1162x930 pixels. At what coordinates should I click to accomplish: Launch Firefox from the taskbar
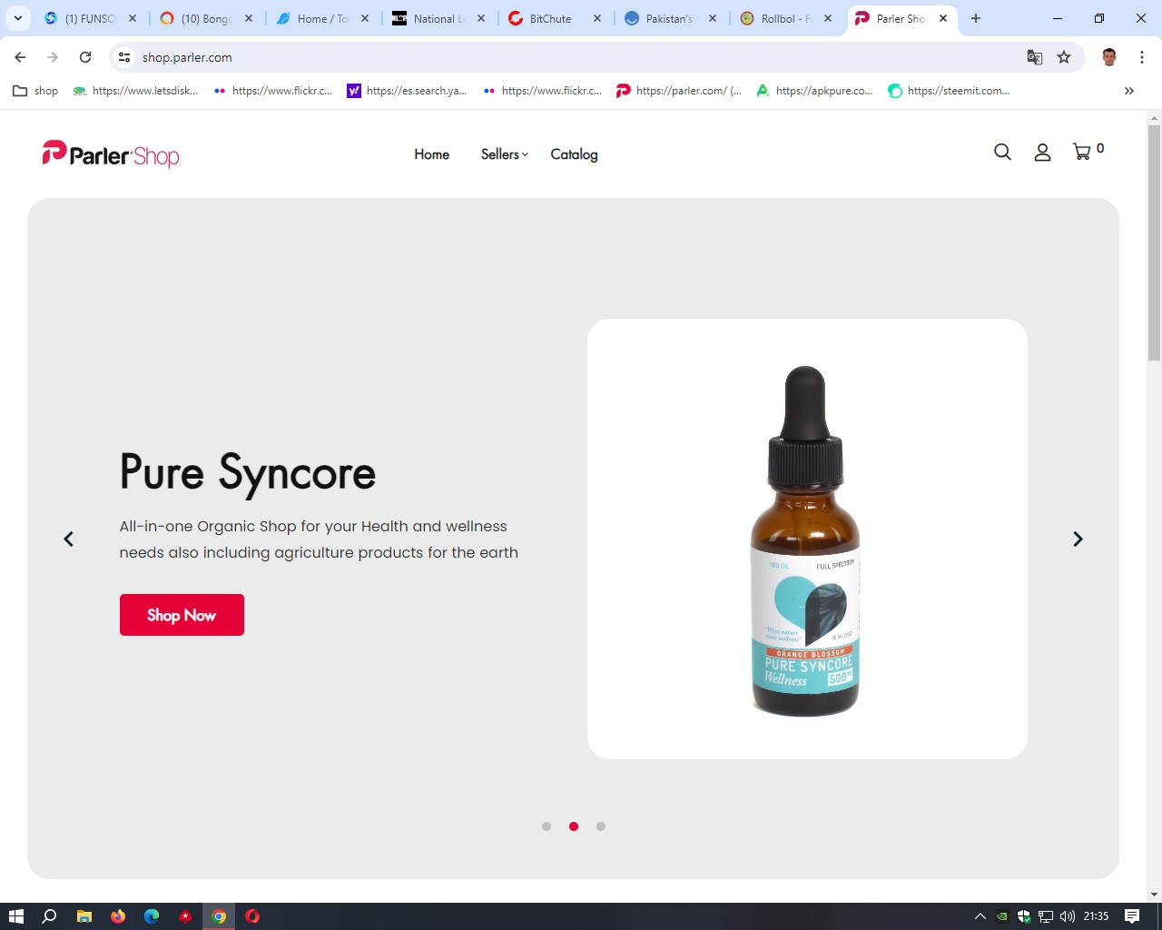pyautogui.click(x=118, y=916)
